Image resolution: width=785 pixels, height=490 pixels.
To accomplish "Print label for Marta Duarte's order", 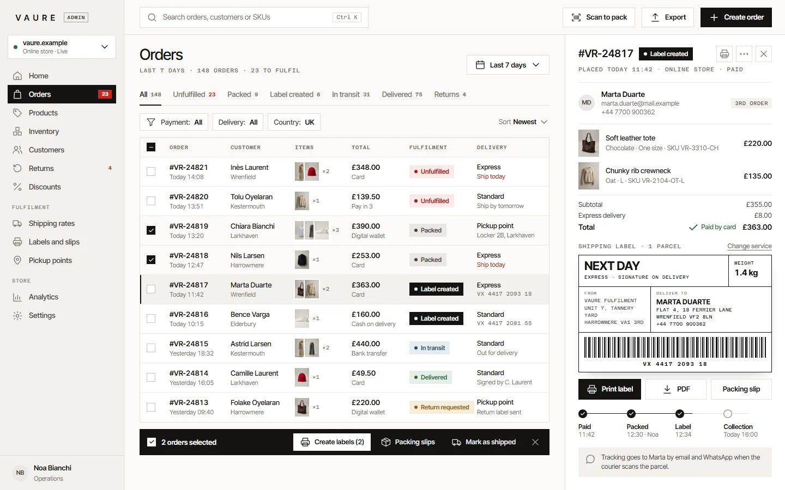I will [609, 389].
